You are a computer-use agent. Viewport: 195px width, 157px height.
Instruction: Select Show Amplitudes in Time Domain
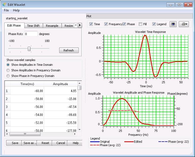8,65
